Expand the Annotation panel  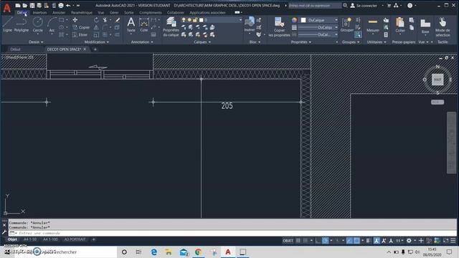click(x=142, y=42)
